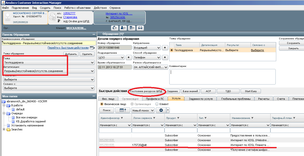Click Добавить button
The height and width of the screenshot is (156, 304).
(71, 54)
